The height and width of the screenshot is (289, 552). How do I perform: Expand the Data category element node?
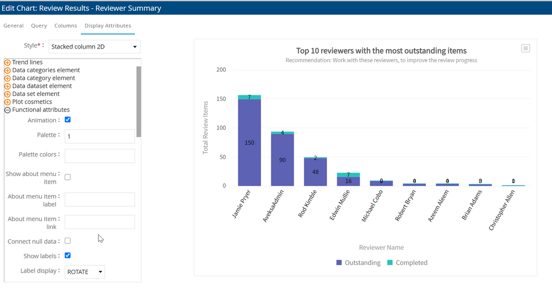(x=8, y=78)
